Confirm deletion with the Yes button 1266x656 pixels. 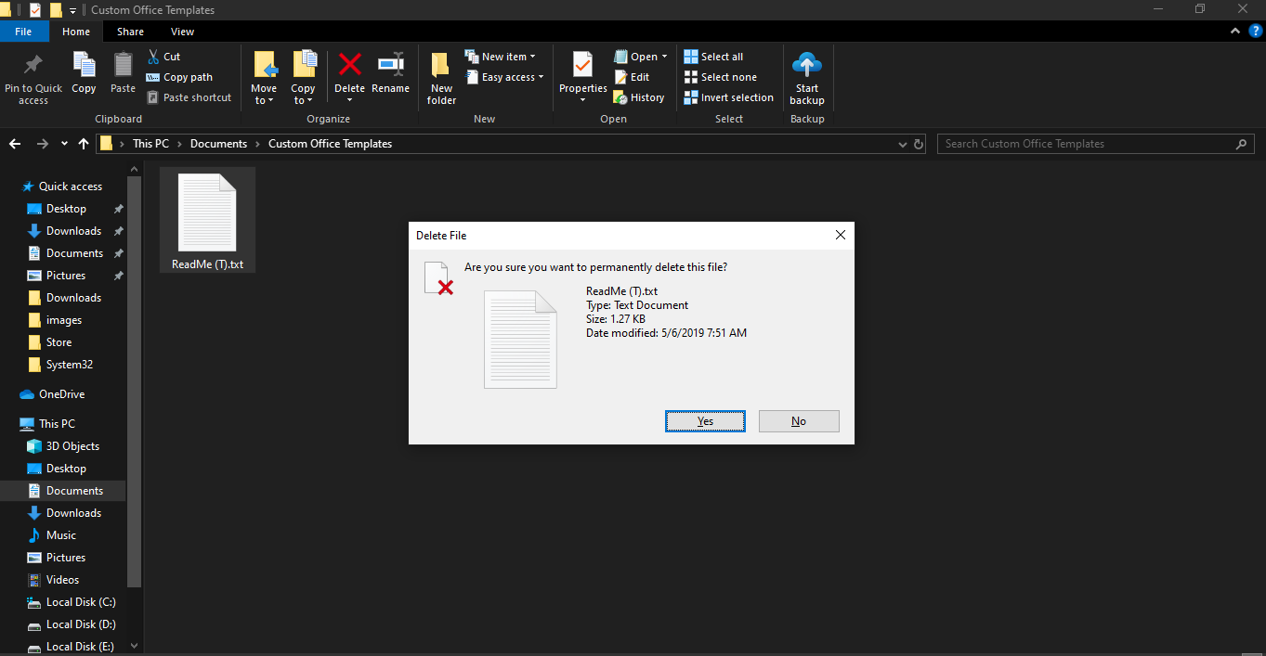[705, 421]
